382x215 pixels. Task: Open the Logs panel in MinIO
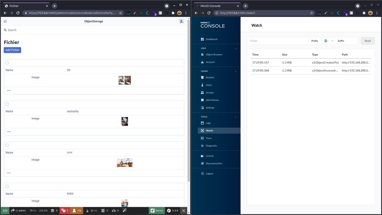(209, 123)
